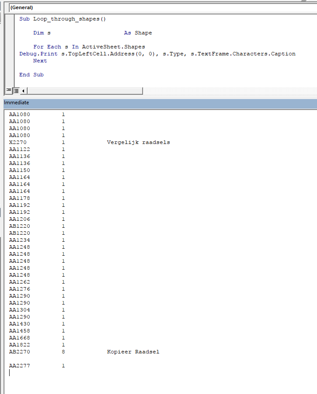317x394 pixels.
Task: Click 'AA1822' in the Immediate output
Action: coord(19,345)
